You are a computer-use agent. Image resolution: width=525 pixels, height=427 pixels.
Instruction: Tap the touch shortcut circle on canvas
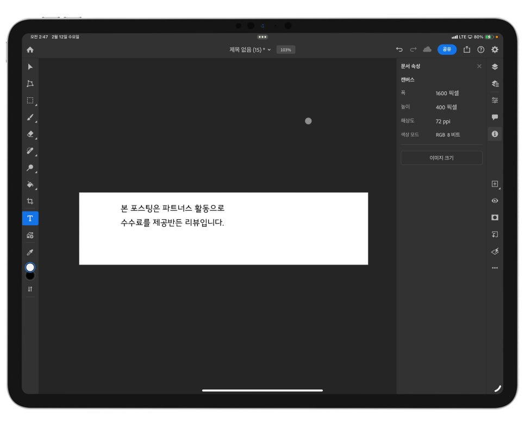coord(308,121)
